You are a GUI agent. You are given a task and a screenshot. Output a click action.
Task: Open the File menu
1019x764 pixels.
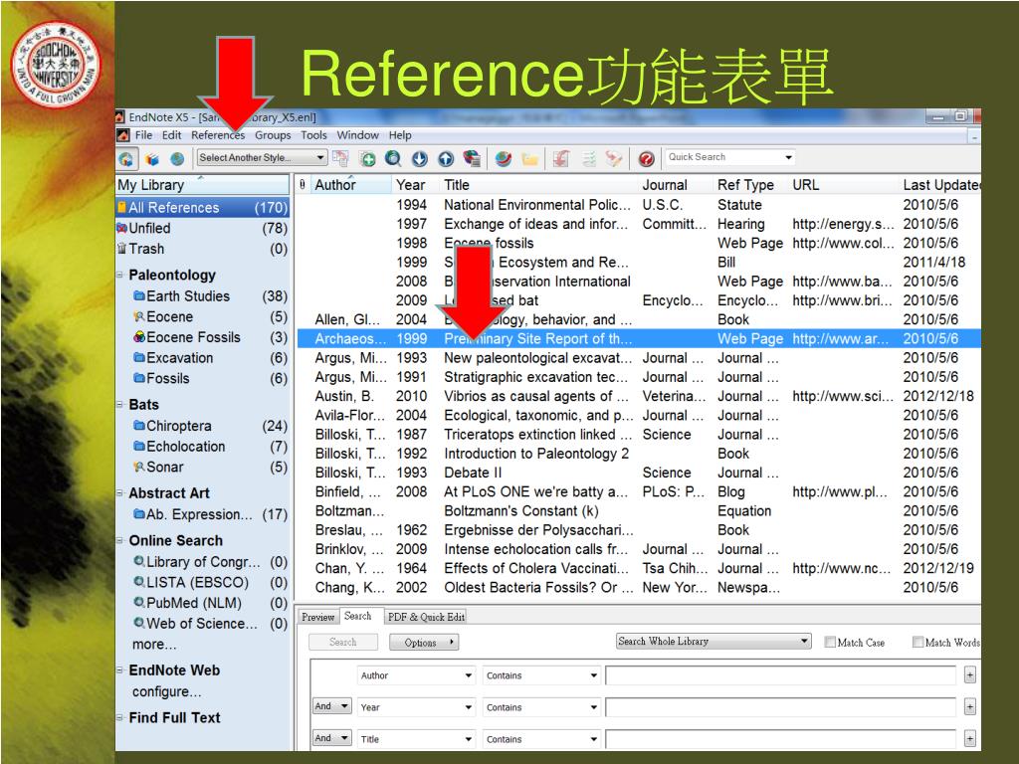[143, 135]
